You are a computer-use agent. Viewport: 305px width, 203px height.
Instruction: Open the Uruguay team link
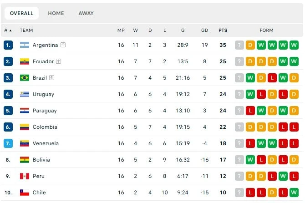(43, 94)
